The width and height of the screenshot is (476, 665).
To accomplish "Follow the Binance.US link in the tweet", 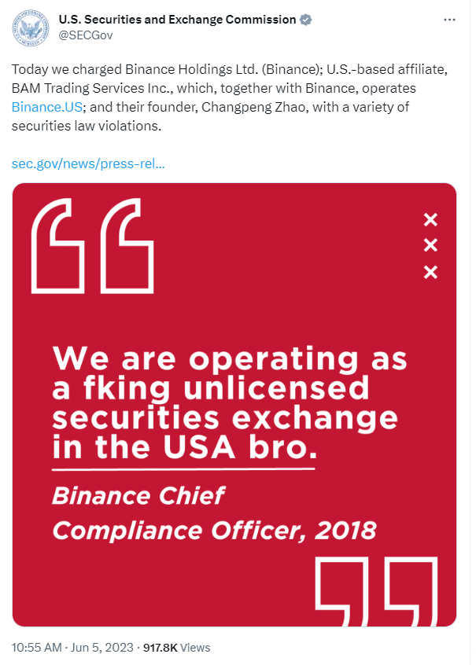I will pyautogui.click(x=46, y=107).
